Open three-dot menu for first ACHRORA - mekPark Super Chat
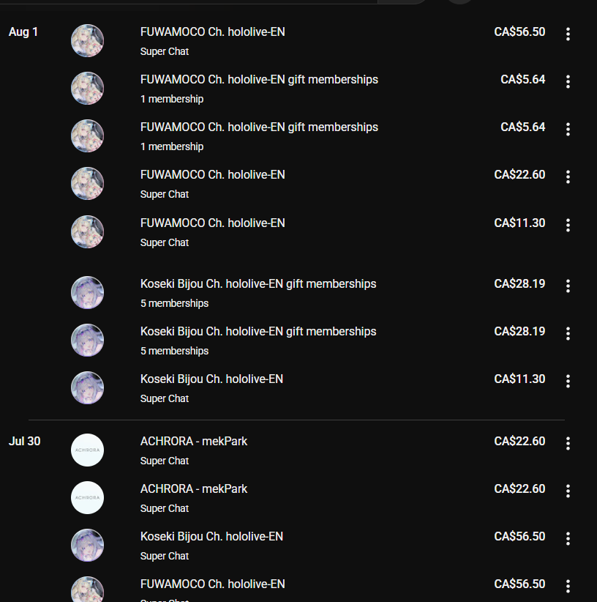The image size is (597, 602). 568,443
